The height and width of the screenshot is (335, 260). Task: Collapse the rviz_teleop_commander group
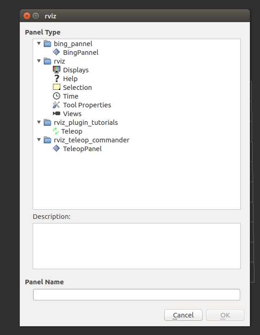[39, 140]
